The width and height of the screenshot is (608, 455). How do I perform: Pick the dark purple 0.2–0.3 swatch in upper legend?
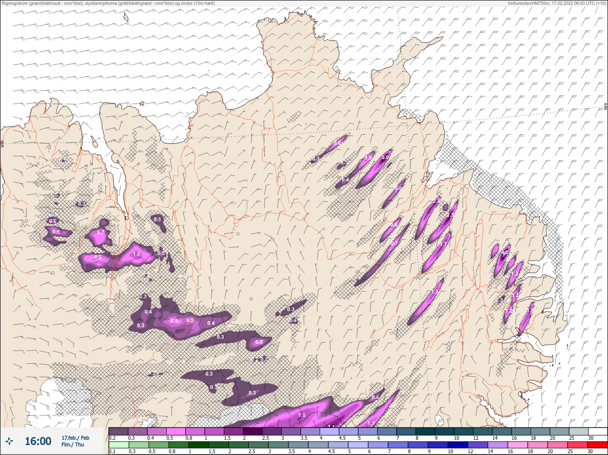click(118, 431)
